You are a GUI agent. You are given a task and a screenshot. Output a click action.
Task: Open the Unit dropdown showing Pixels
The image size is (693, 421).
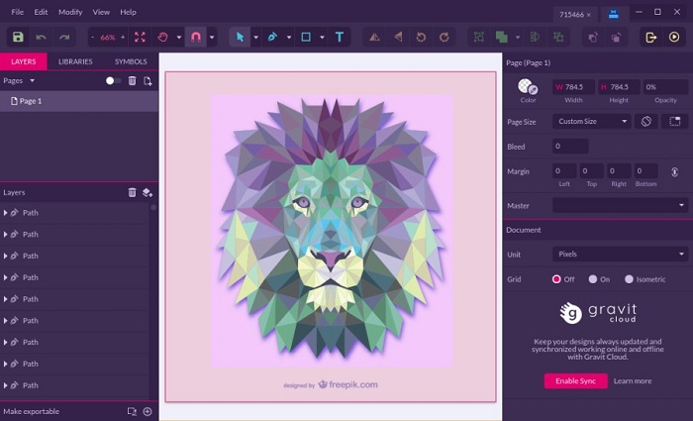(620, 254)
